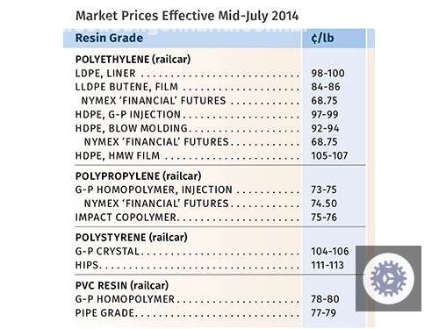Select the HDPE, G-P INJECTION row label
Viewport: 439px width, 329px height.
point(128,114)
